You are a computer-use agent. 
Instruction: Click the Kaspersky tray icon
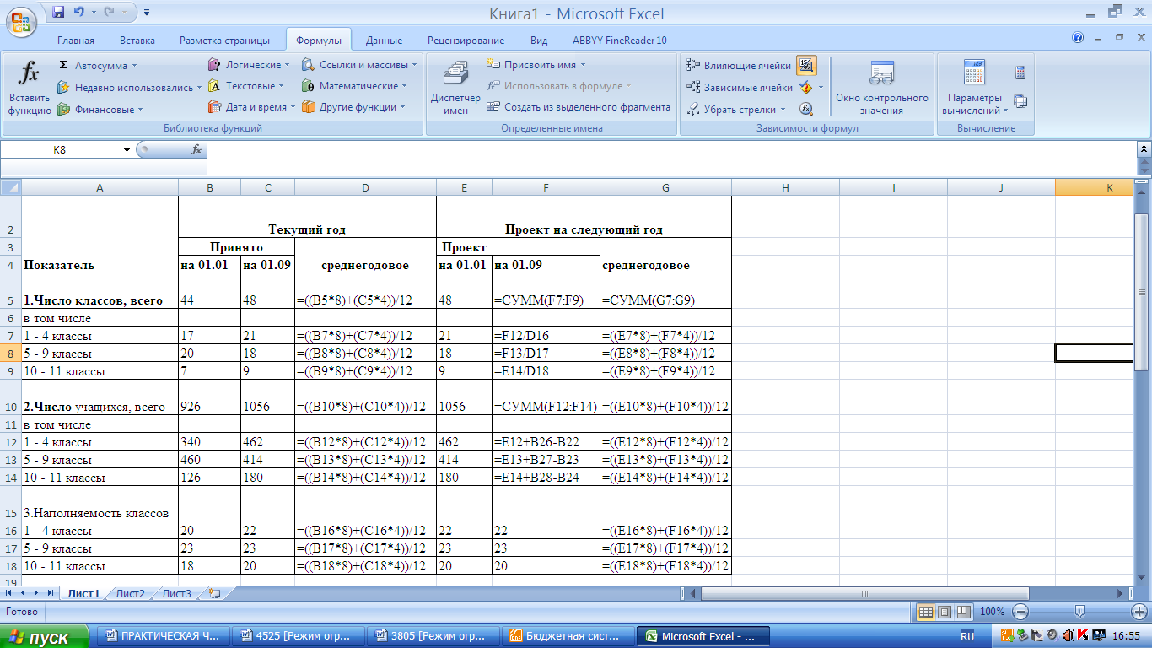coord(1082,634)
